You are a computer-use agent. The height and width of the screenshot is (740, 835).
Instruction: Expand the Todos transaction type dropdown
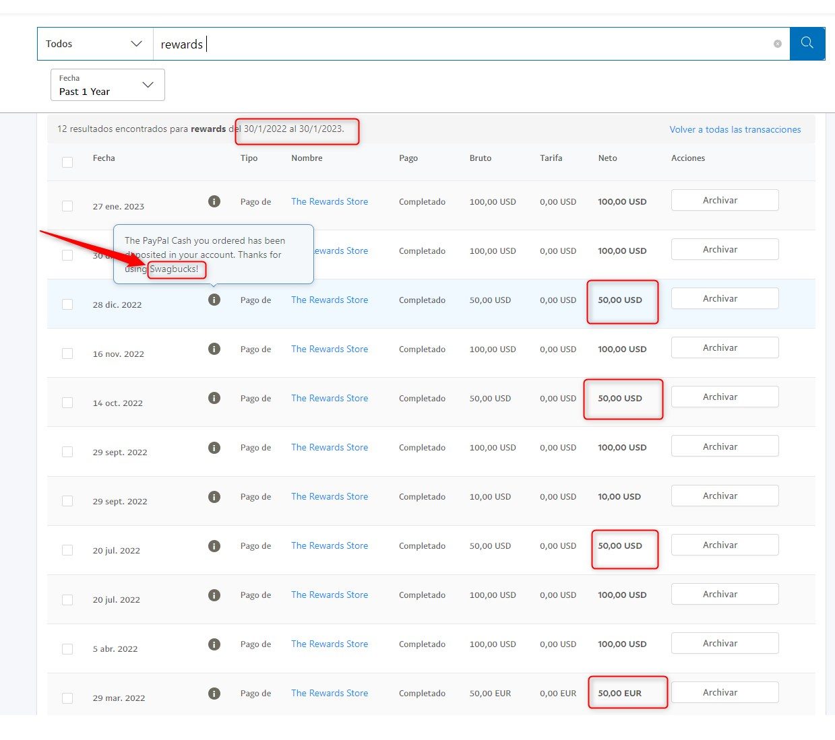(95, 44)
